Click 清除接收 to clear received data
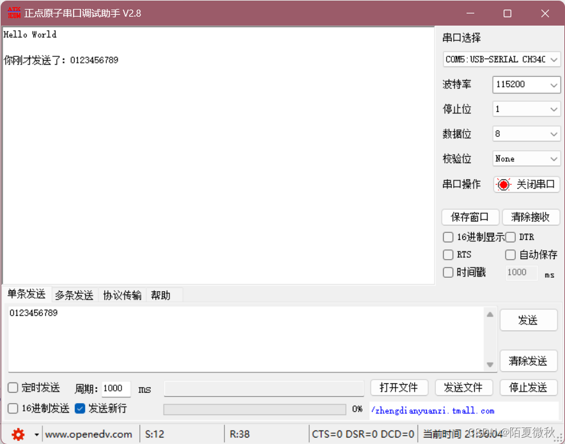The width and height of the screenshot is (565, 444). click(531, 217)
